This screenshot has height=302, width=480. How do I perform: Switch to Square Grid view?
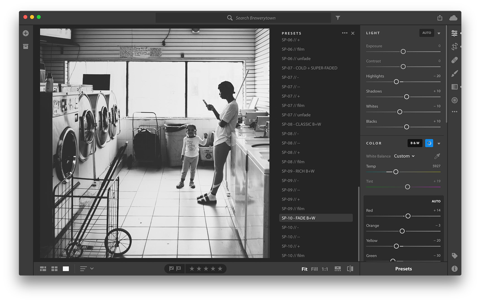54,269
